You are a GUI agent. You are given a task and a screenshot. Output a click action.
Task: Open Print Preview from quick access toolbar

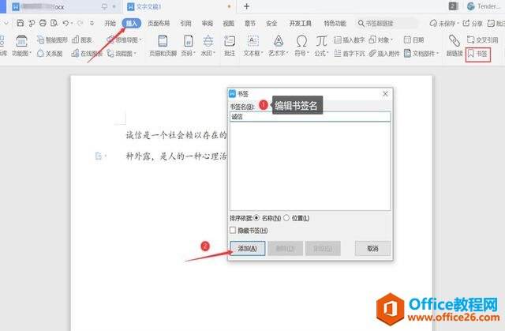click(54, 23)
